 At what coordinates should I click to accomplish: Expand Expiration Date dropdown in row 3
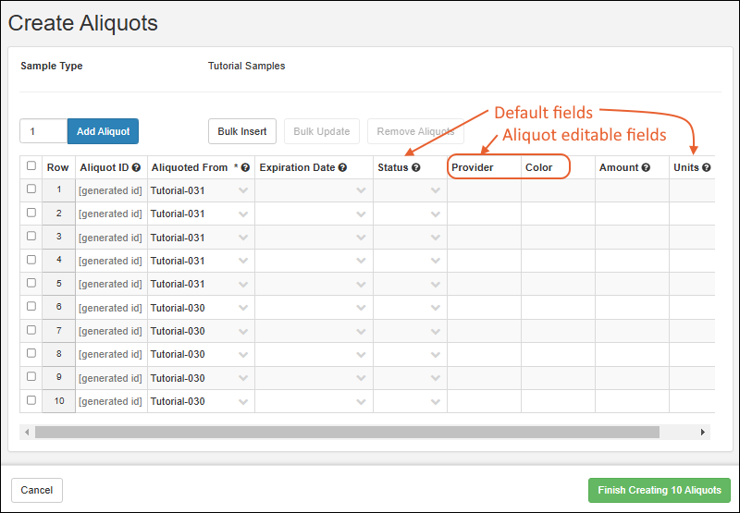pyautogui.click(x=362, y=238)
